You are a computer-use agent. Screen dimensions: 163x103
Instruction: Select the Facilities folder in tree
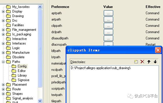click(x=18, y=25)
